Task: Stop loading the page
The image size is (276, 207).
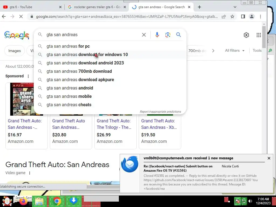Action: point(21,16)
